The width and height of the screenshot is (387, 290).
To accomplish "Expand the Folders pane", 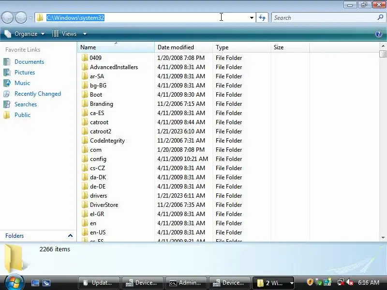I will 70,235.
